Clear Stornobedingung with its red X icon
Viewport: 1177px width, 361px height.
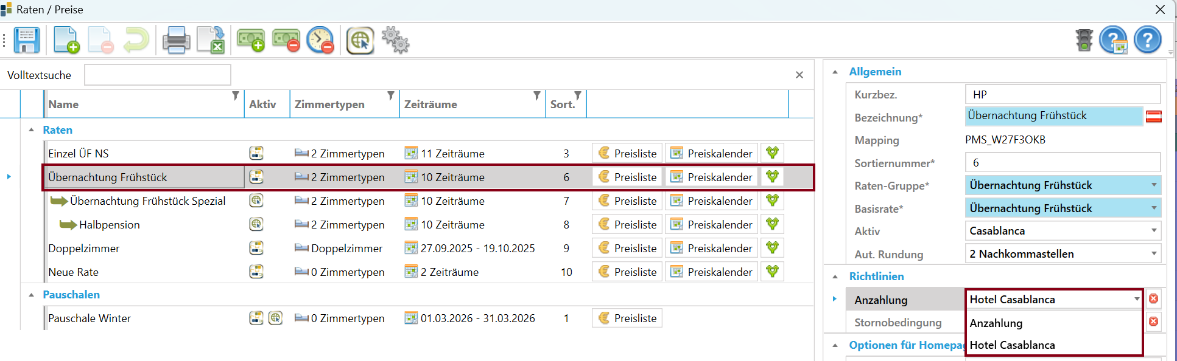[x=1153, y=321]
